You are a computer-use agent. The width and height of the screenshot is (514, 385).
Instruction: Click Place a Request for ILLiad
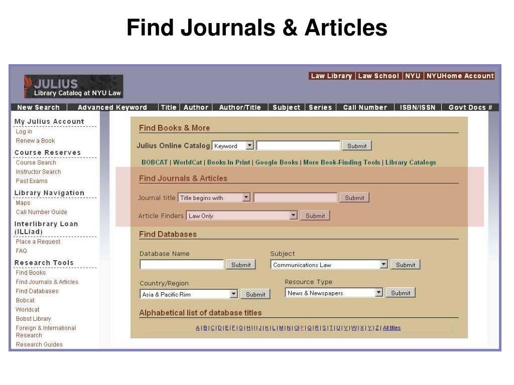pos(38,242)
